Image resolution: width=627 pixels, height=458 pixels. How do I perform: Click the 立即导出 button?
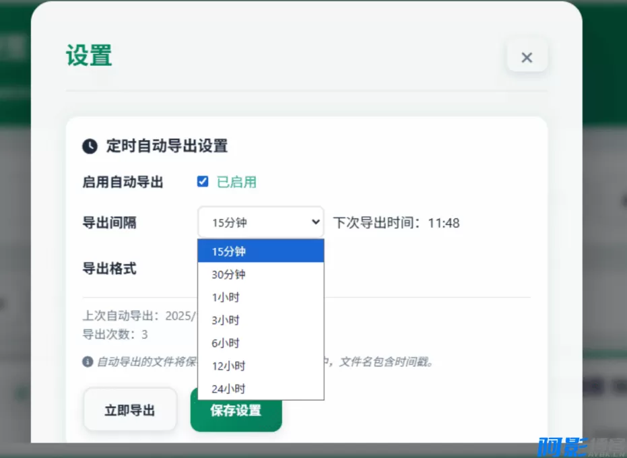tap(130, 409)
